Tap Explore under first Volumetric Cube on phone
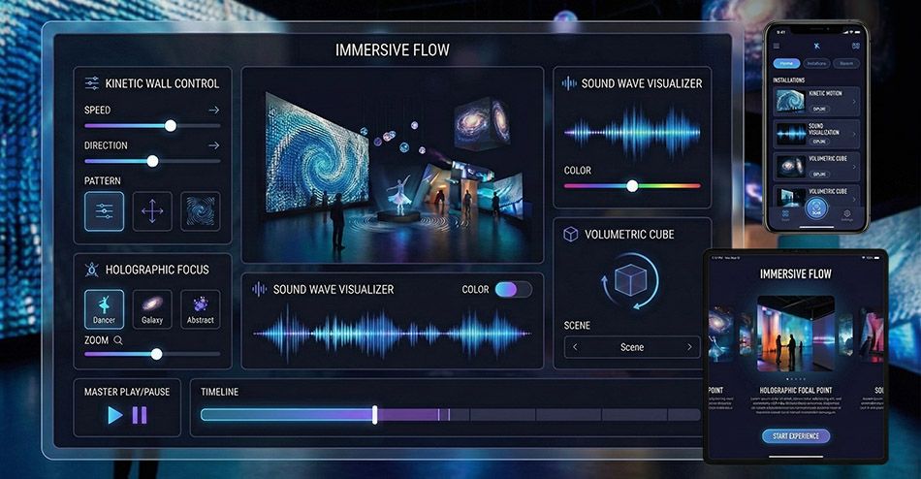This screenshot has height=479, width=921. coord(819,174)
